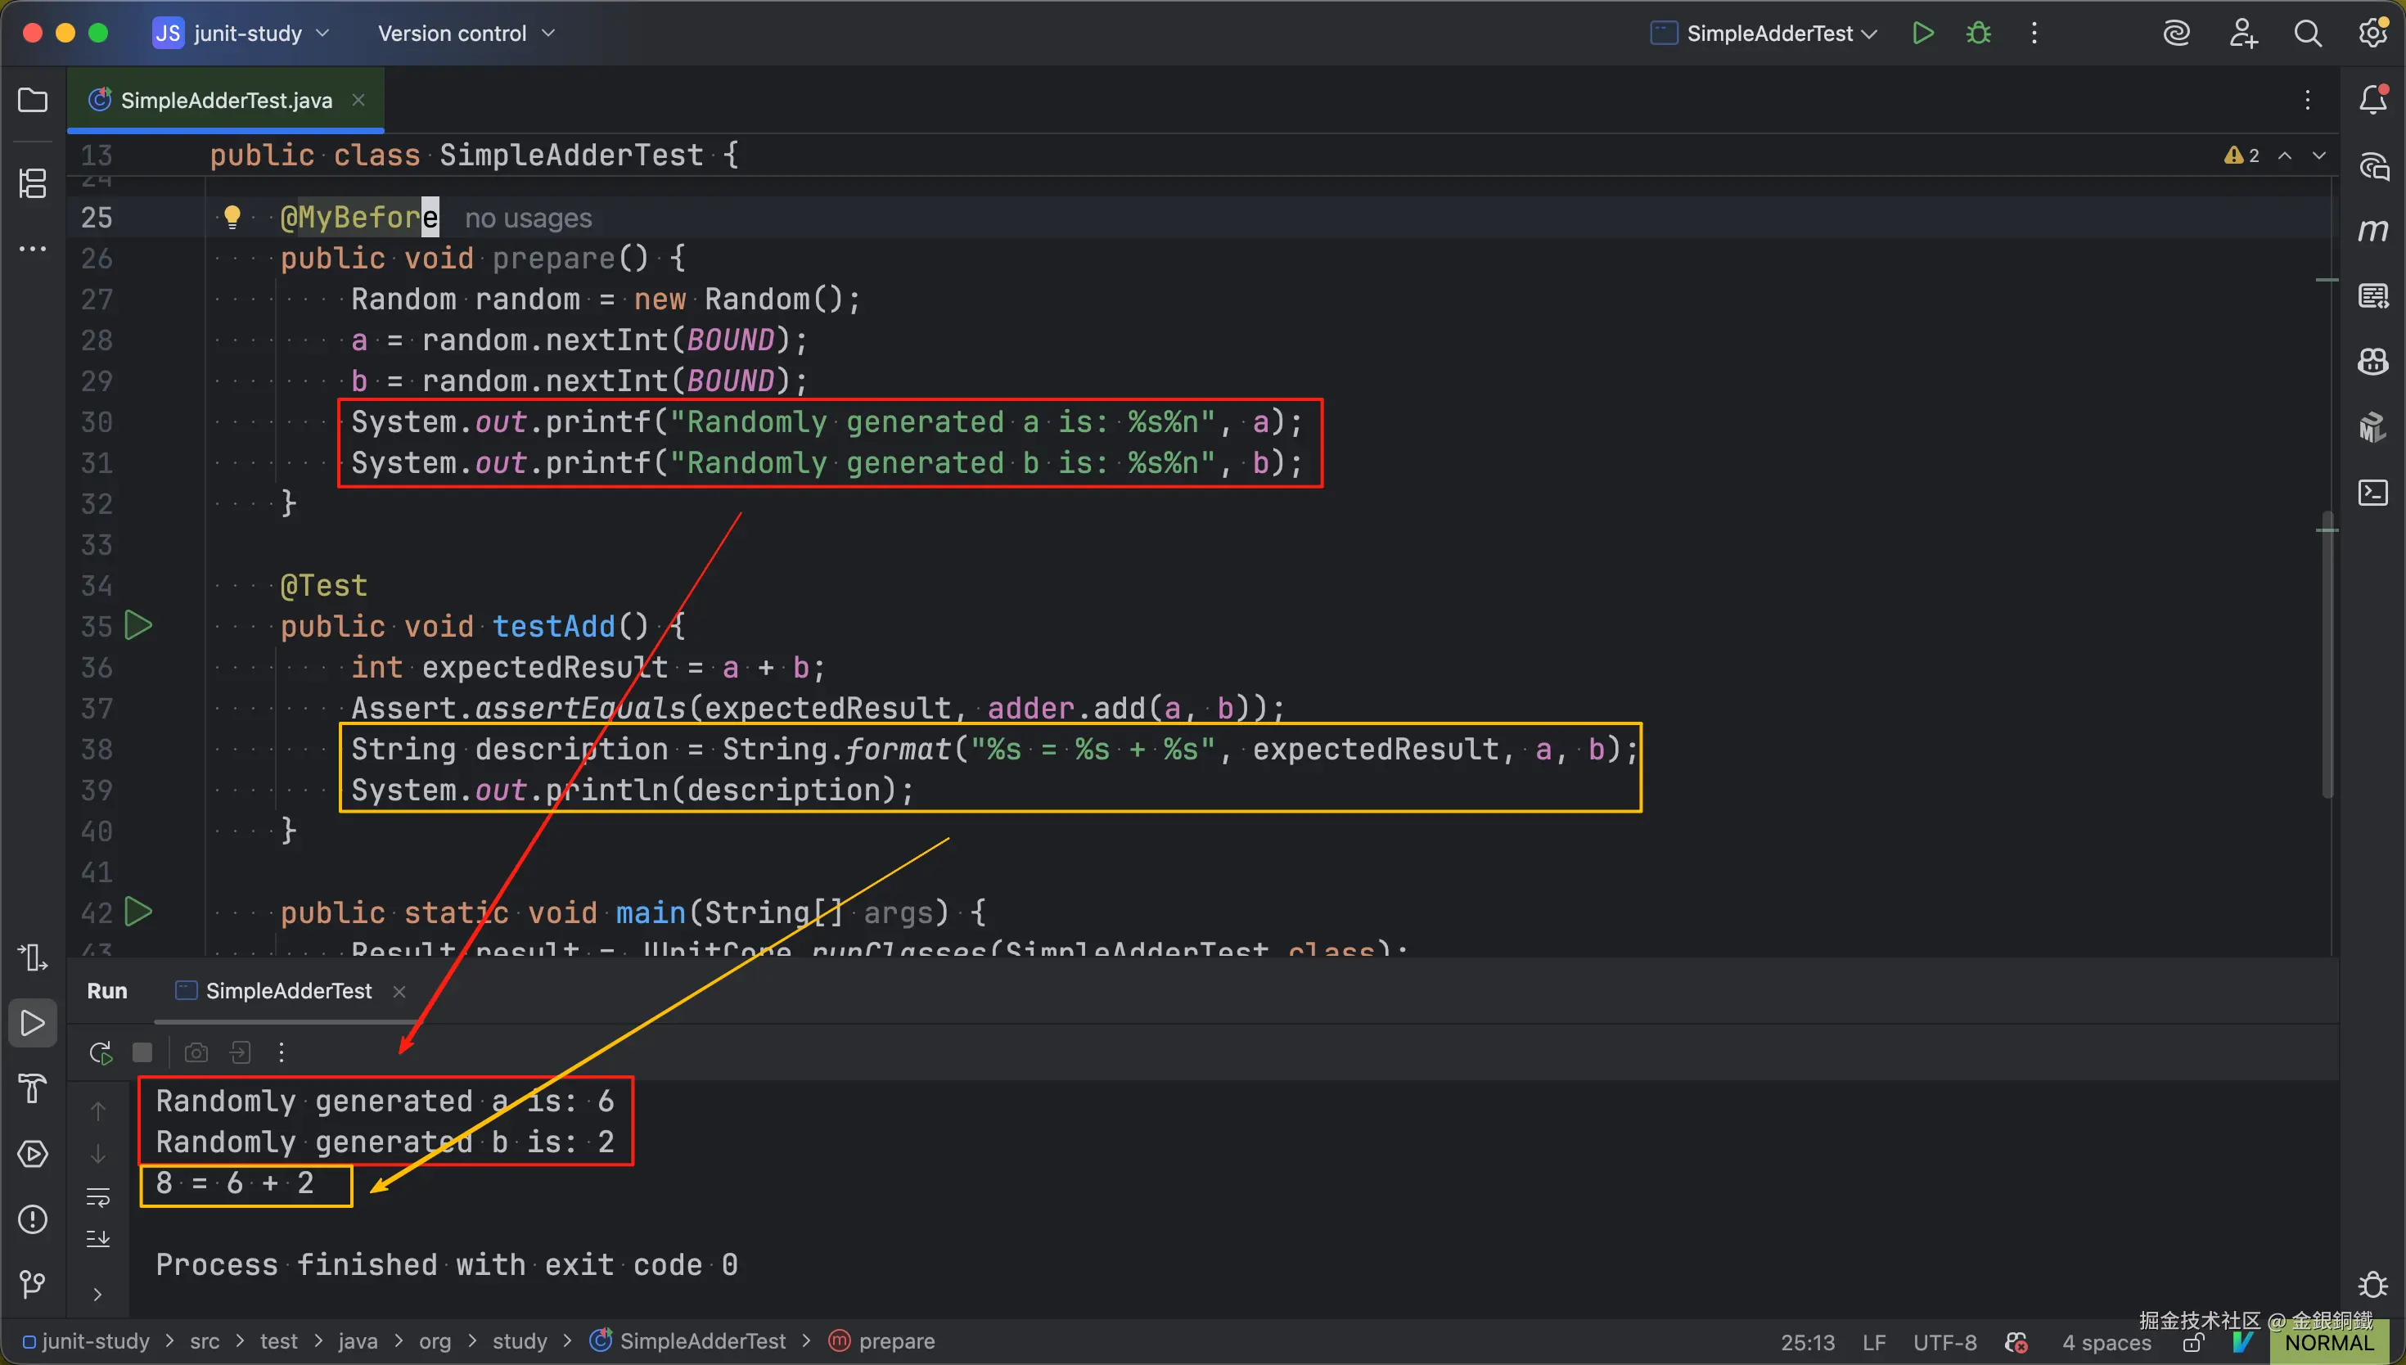Viewport: 2406px width, 1365px height.
Task: Open the Project folder tool window
Action: pos(33,101)
